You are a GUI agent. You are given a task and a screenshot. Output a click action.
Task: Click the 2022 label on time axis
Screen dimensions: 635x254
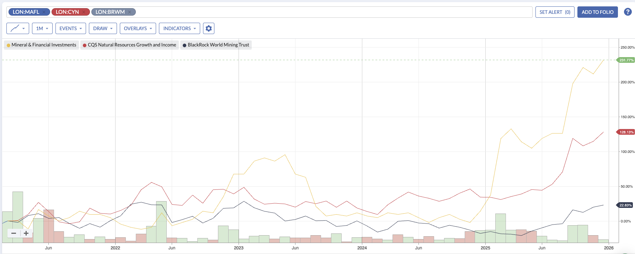[x=115, y=248]
